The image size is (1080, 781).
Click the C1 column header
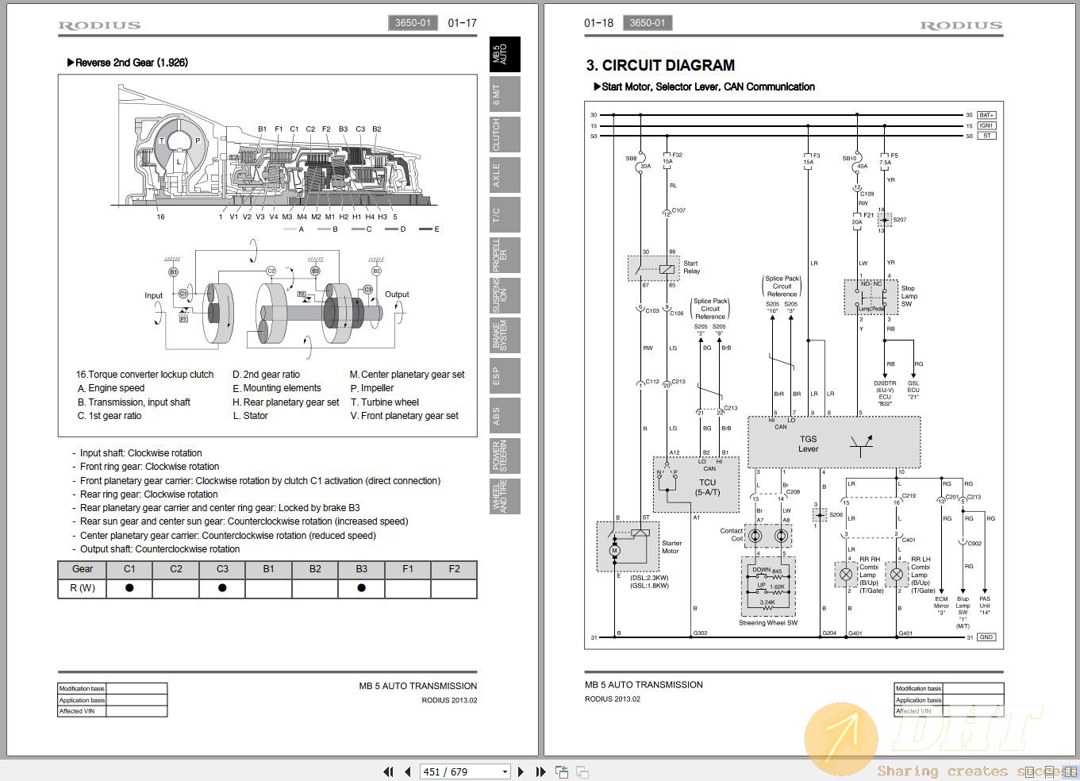(x=129, y=569)
